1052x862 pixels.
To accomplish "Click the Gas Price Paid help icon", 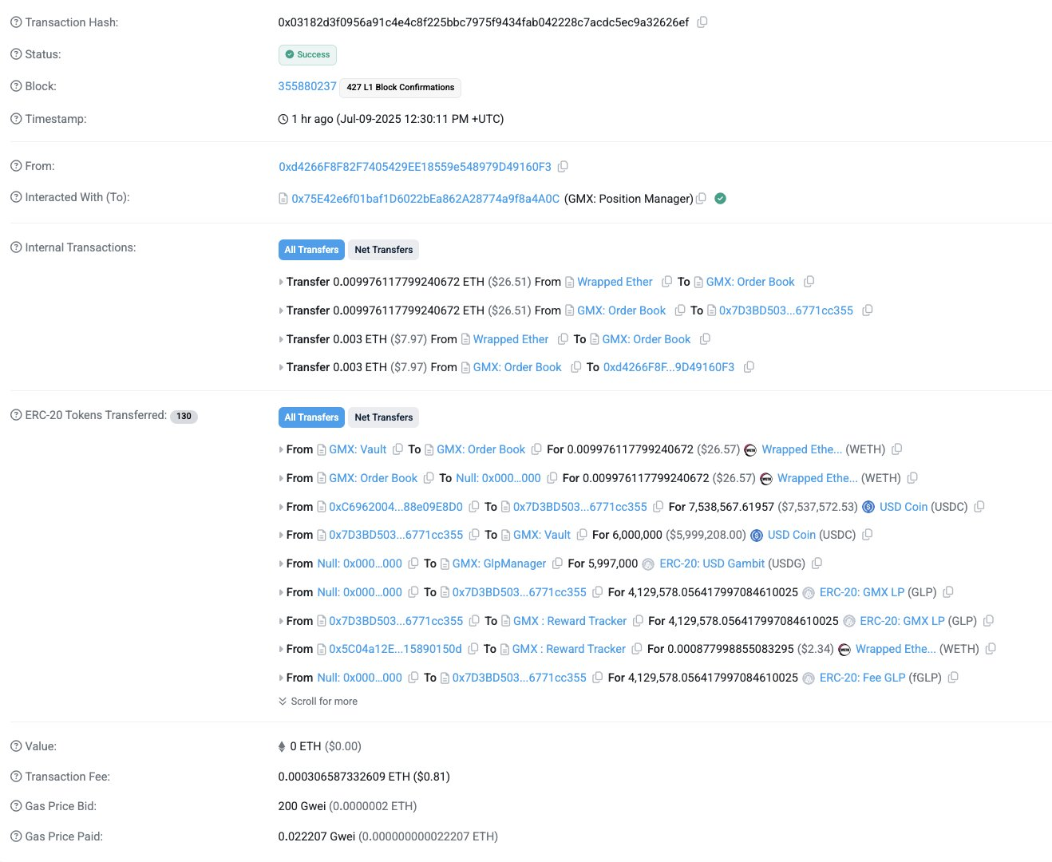I will [16, 836].
